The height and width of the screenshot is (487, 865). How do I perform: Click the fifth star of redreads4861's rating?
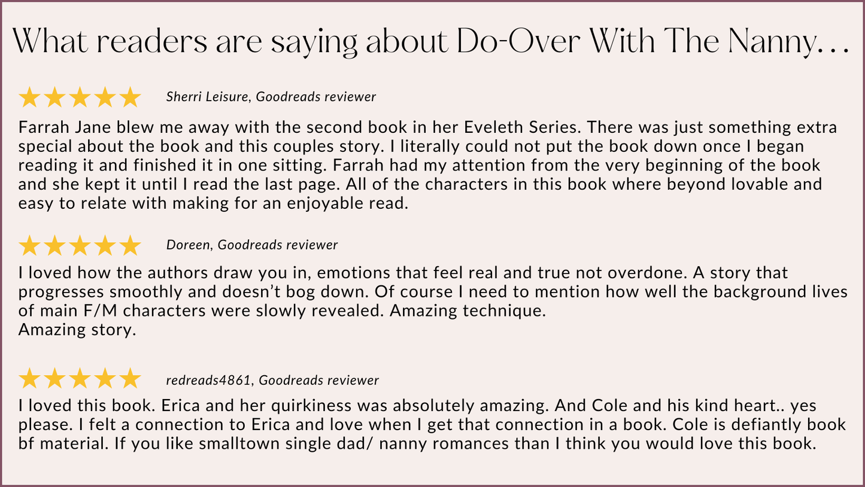click(129, 379)
